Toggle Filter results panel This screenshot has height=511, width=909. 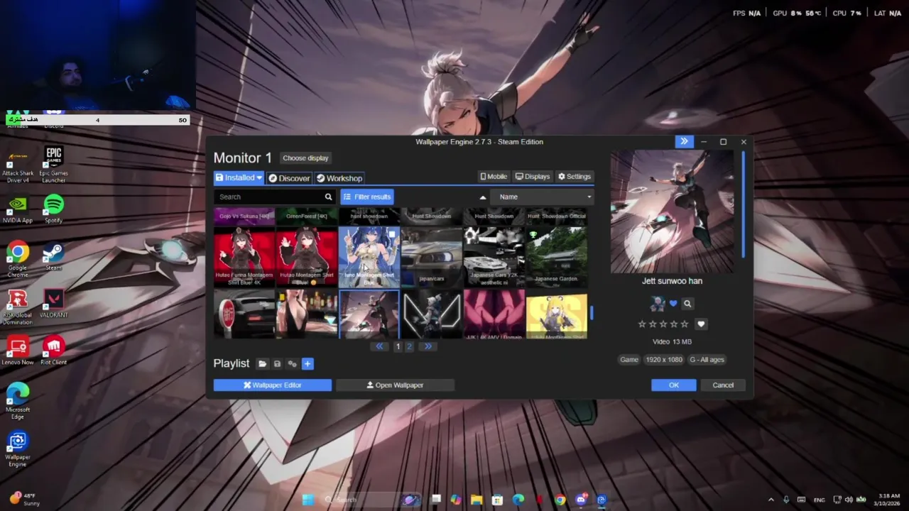[367, 197]
